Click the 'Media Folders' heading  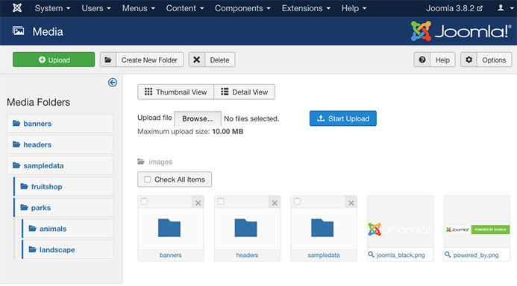(39, 102)
